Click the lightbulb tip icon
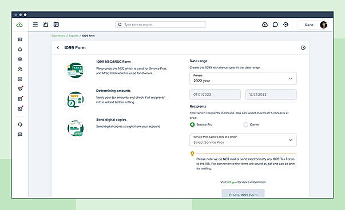 coord(192,154)
